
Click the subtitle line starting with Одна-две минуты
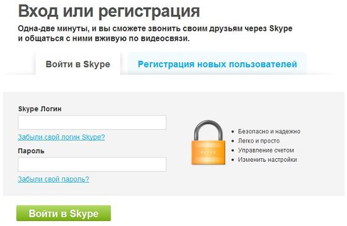pyautogui.click(x=155, y=29)
